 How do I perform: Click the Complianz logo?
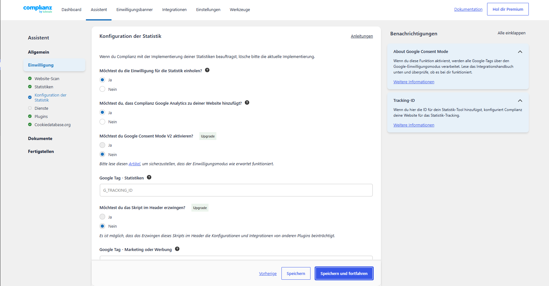click(38, 9)
